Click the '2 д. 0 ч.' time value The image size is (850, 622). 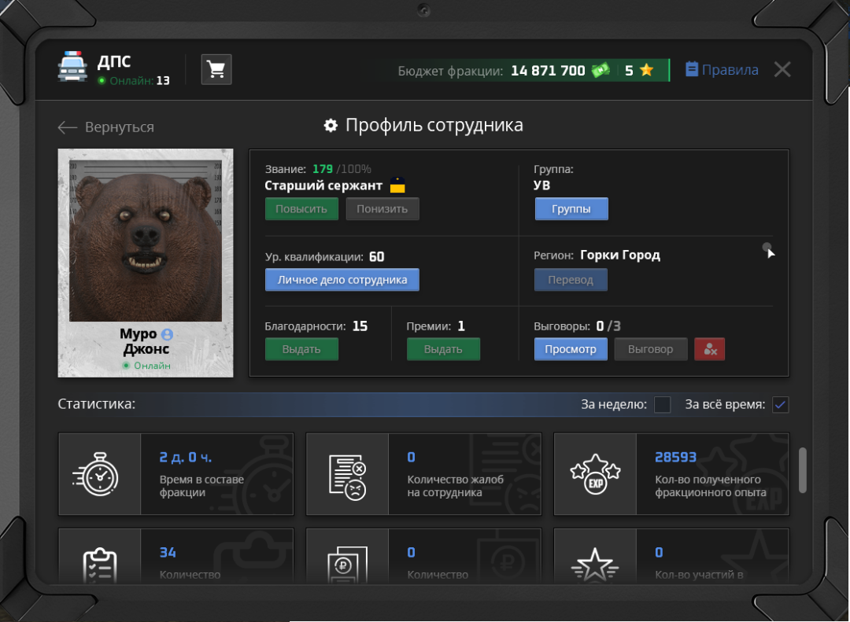tap(186, 458)
